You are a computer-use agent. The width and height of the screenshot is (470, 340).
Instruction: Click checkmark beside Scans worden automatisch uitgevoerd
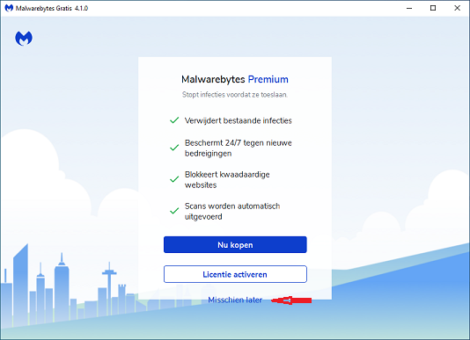tap(174, 211)
